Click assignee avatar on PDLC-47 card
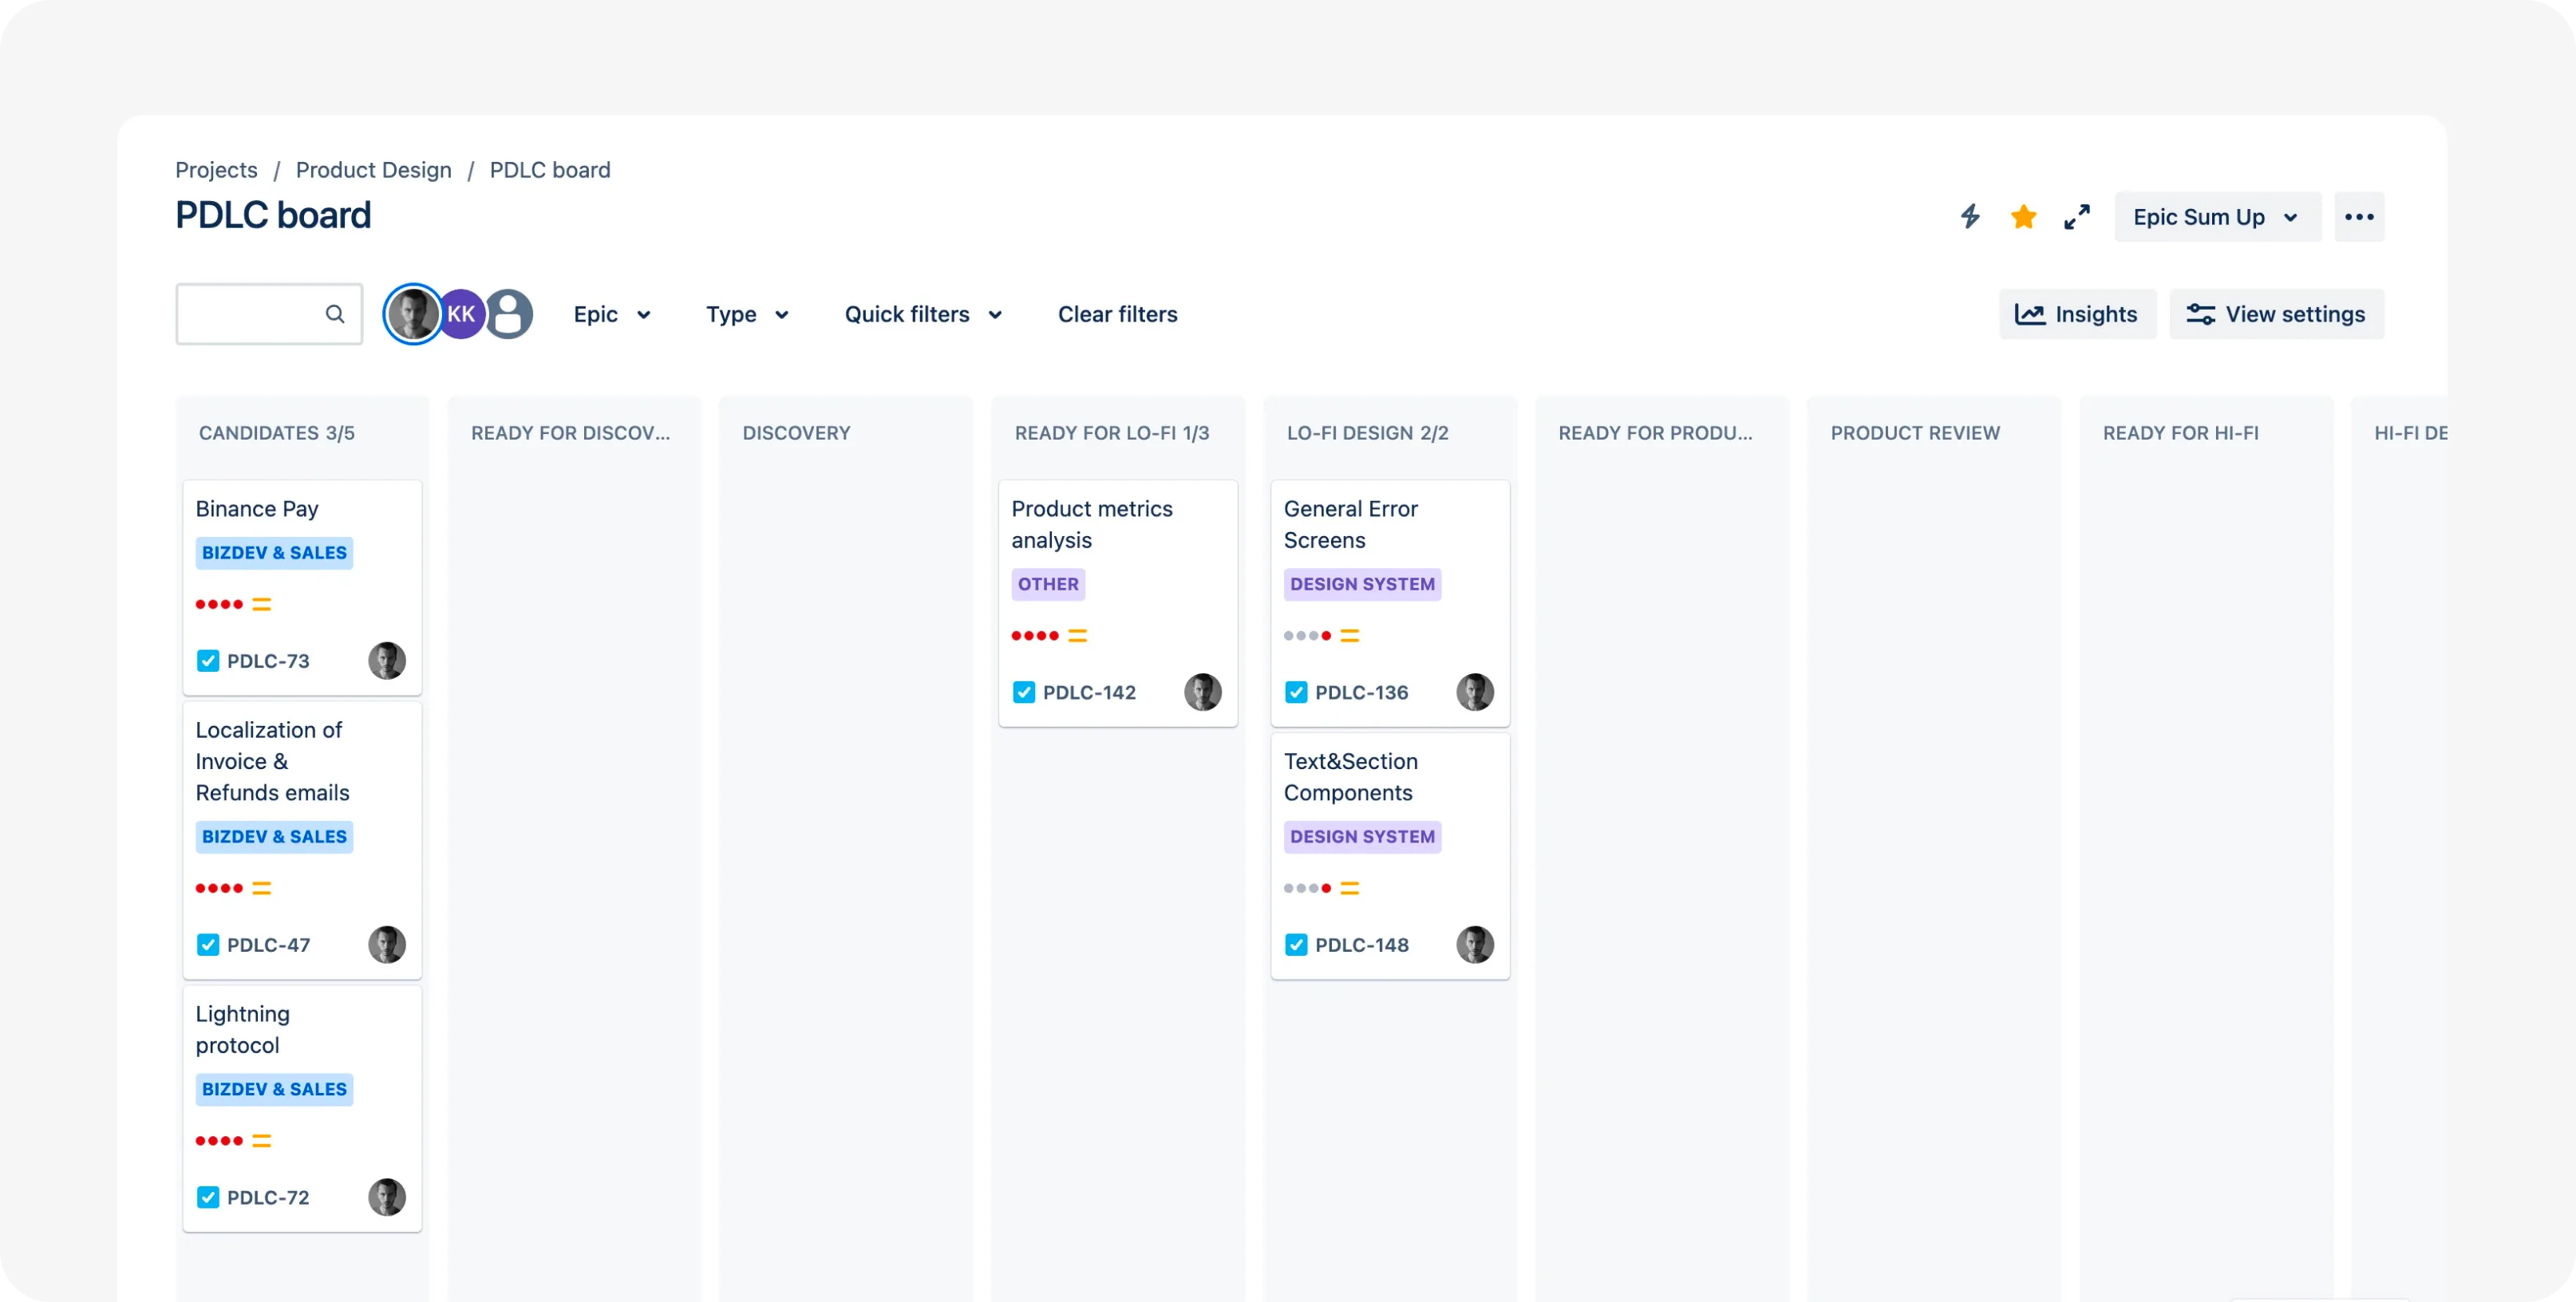This screenshot has width=2576, height=1302. [x=387, y=945]
